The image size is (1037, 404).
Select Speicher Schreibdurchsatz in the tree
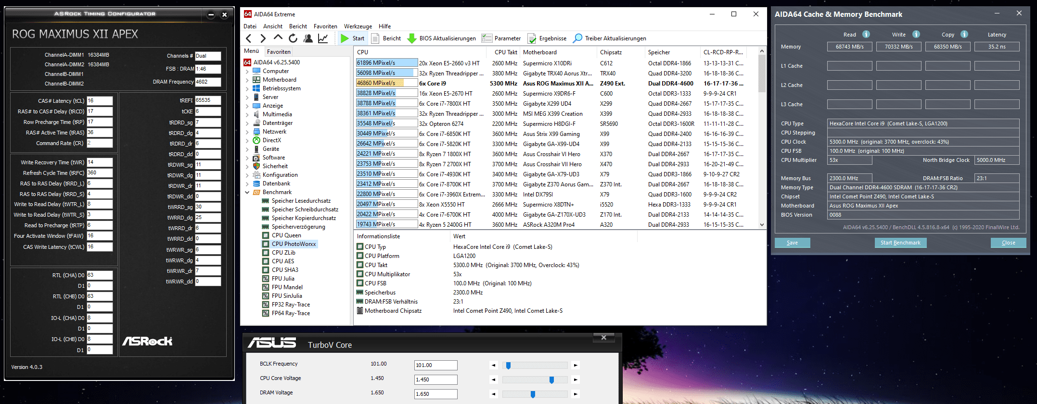point(305,209)
